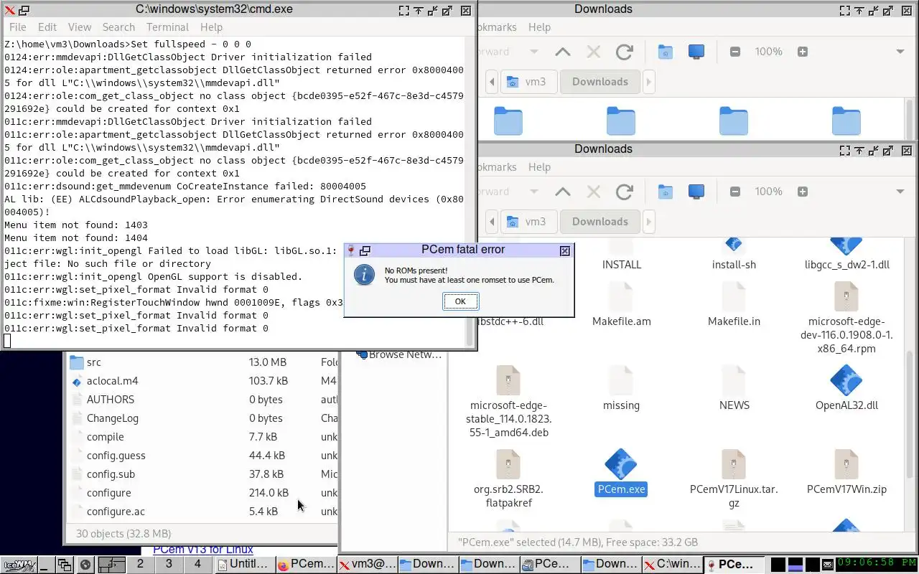Switch to workspace 4 in taskbar

197,564
